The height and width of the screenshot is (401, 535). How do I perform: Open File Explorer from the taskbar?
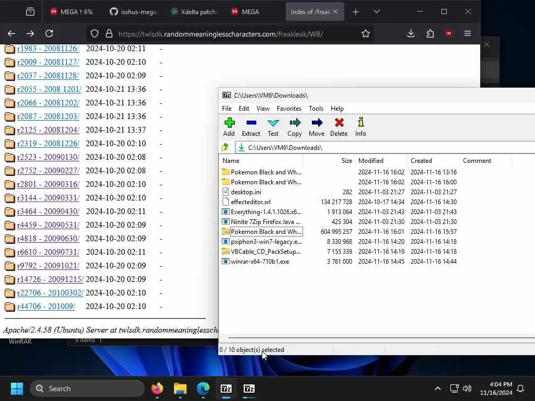point(180,388)
